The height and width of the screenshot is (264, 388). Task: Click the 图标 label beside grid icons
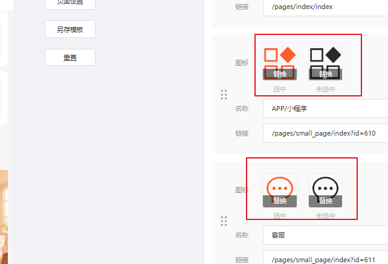(242, 63)
